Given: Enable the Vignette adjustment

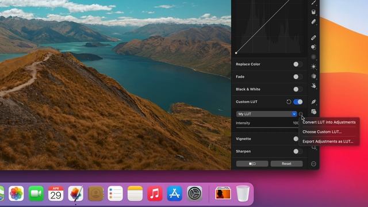Looking at the screenshot, I should (296, 139).
